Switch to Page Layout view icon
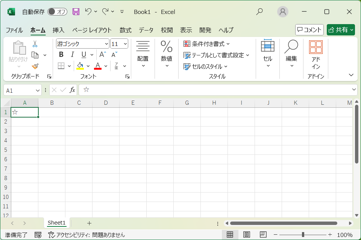361x240 pixels. (246, 235)
